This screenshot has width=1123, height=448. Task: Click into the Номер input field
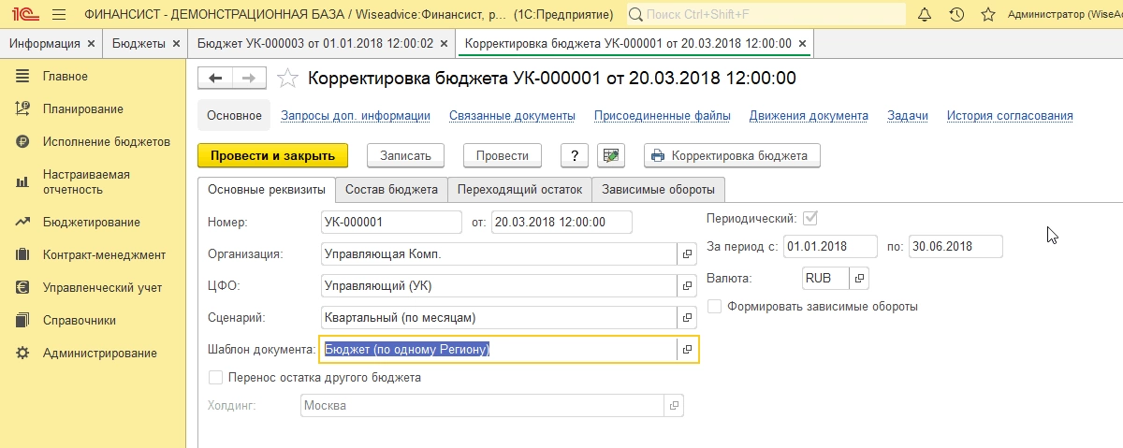point(390,222)
